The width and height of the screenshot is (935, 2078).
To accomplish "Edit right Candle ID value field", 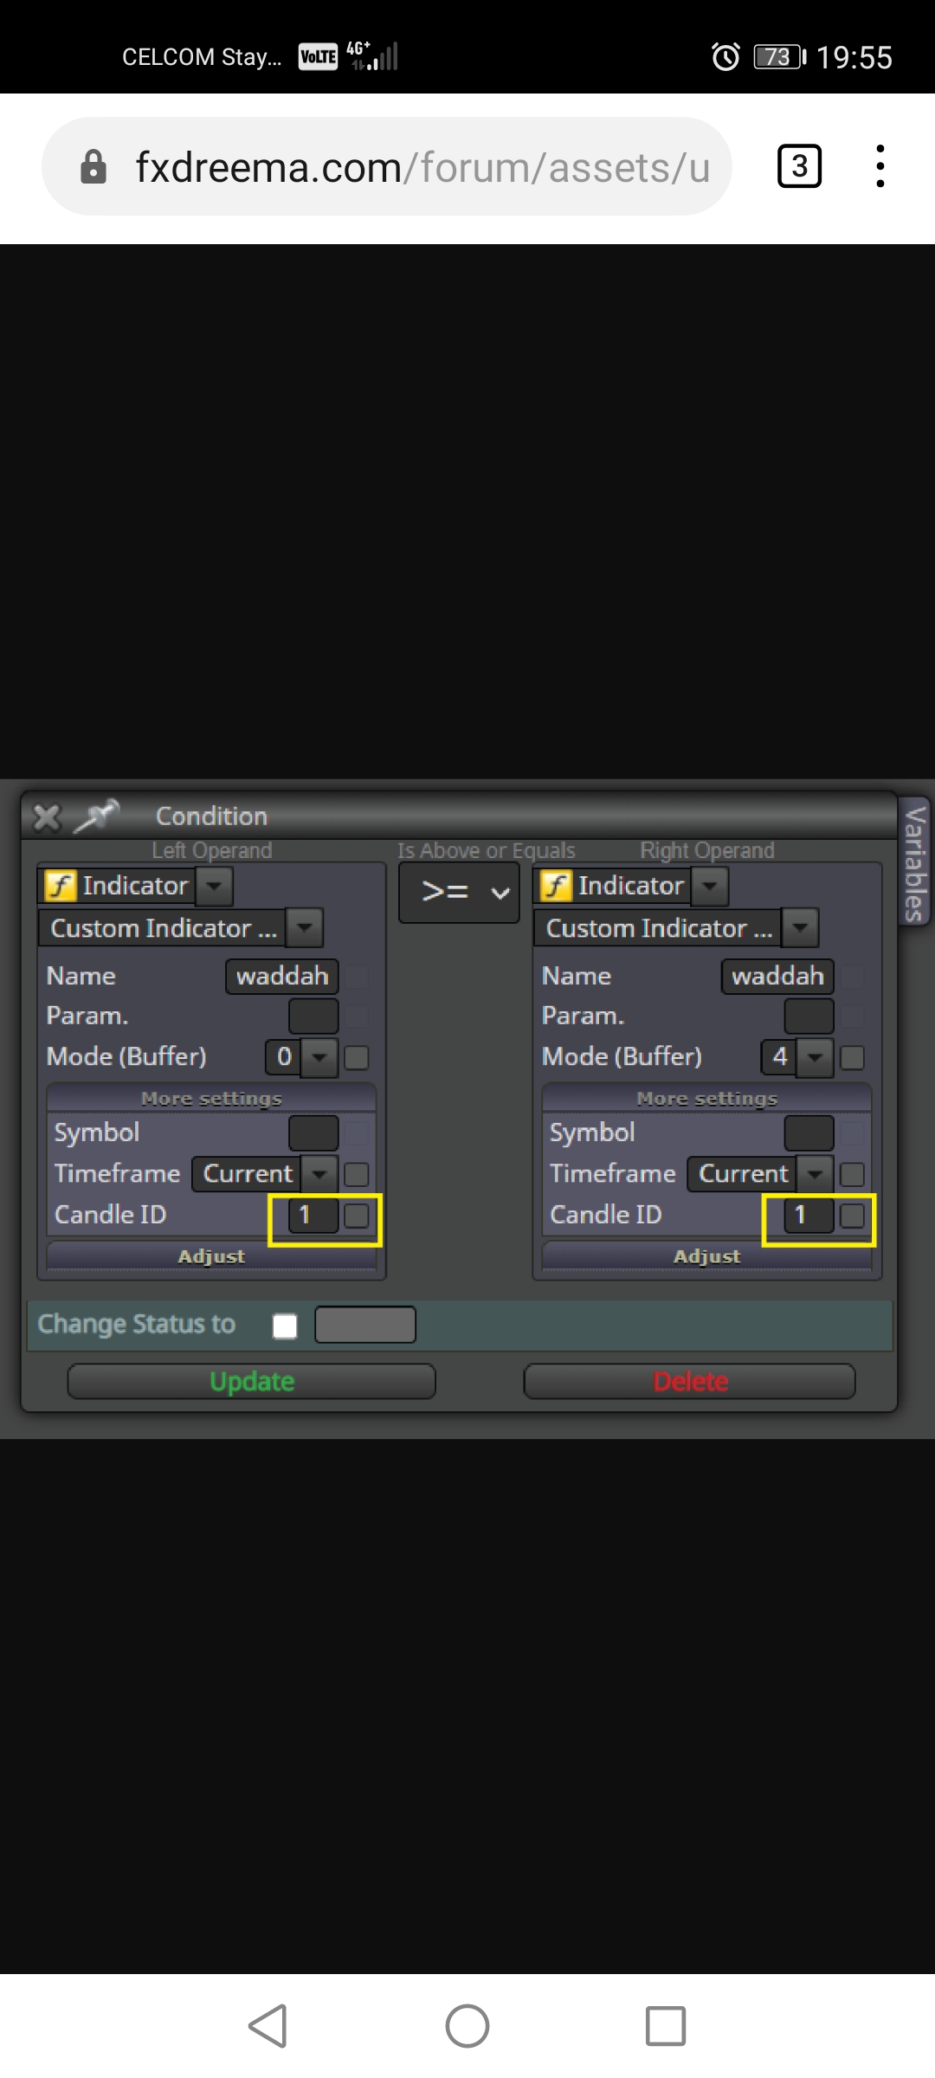I will click(809, 1216).
